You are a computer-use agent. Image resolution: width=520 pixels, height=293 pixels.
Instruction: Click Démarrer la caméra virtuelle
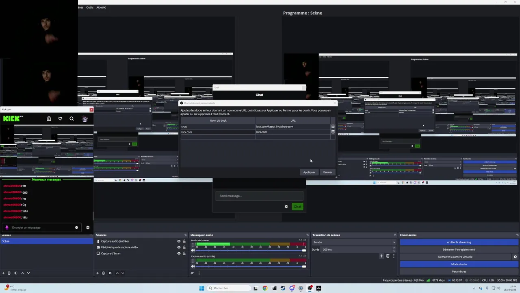(x=455, y=257)
